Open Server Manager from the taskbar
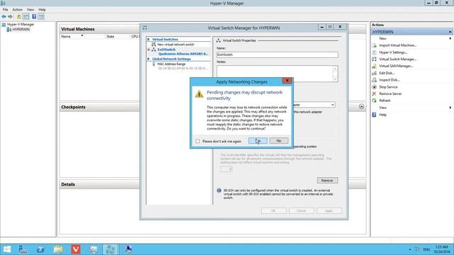 pos(23,249)
